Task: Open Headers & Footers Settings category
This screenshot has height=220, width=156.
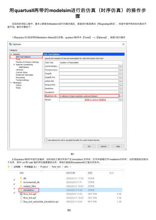Action: (x=27, y=62)
